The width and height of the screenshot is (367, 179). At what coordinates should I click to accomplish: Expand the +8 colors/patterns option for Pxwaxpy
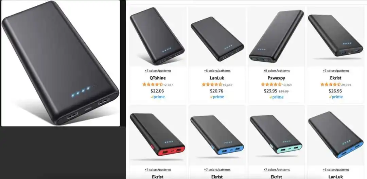point(276,71)
